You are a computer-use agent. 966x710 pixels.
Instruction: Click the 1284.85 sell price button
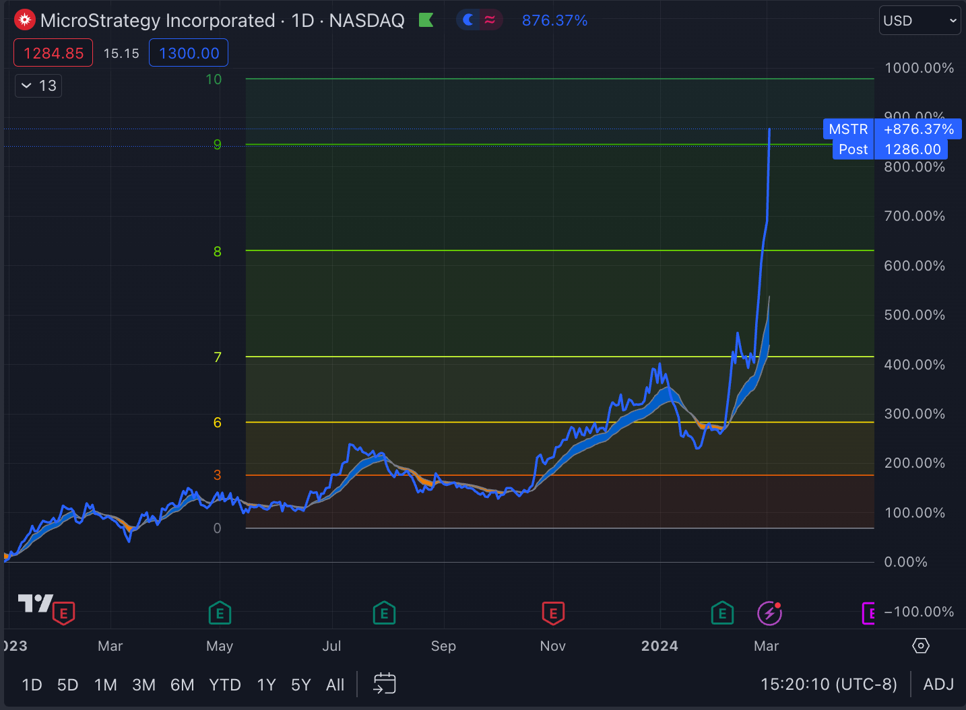(53, 52)
